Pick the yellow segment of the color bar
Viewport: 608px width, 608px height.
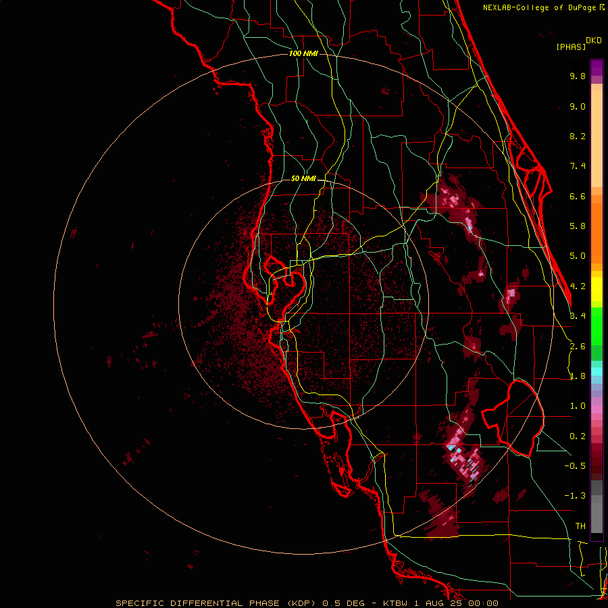597,289
